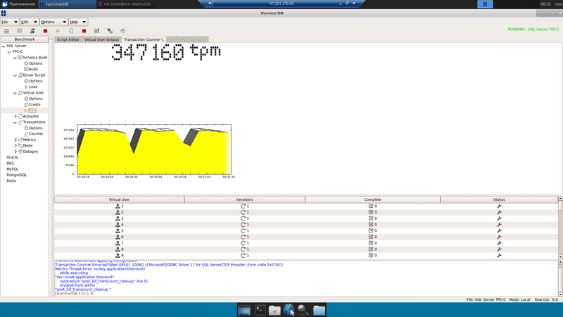Click the console output scroll-up arrow
The height and width of the screenshot is (317, 563).
tap(560, 263)
